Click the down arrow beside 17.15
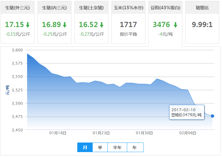Image resolution: width=222 pixels, height=157 pixels. tap(28, 25)
